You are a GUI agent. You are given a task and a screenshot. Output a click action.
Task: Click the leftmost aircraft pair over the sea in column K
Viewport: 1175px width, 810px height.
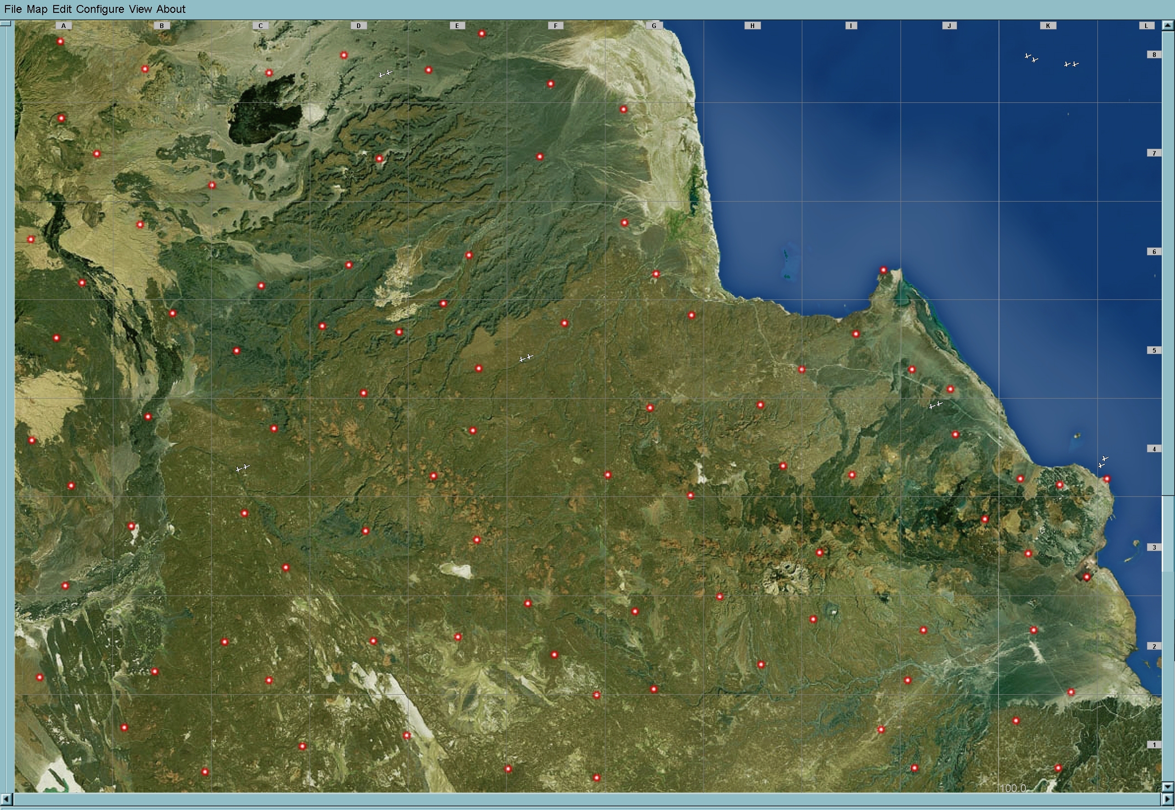pos(1031,58)
